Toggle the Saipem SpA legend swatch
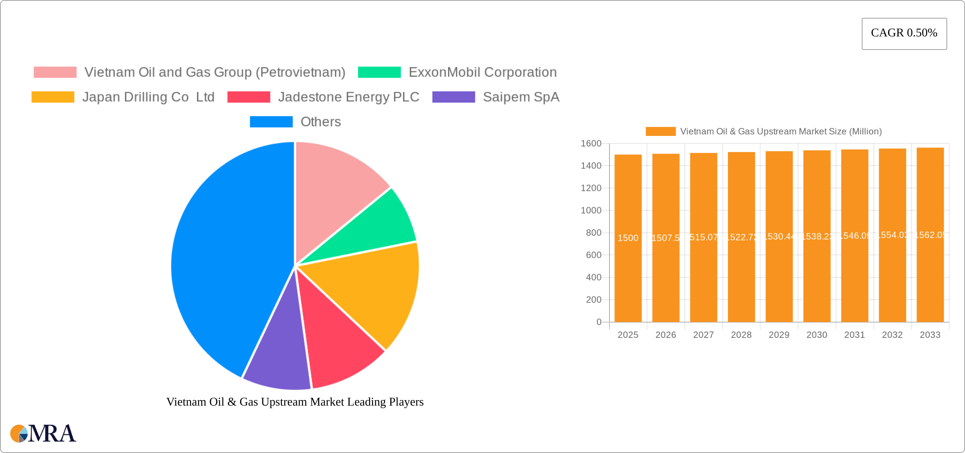Screen dimensions: 965x453 point(454,97)
